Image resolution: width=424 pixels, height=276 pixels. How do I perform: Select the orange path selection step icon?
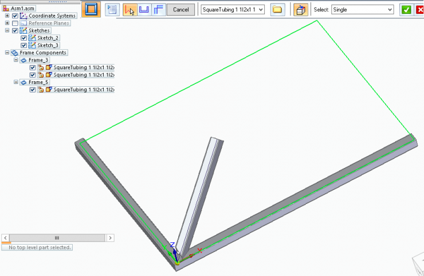tap(130, 10)
